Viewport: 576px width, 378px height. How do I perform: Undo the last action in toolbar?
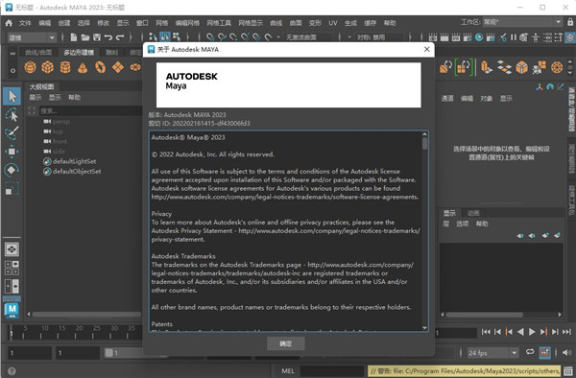(x=108, y=37)
